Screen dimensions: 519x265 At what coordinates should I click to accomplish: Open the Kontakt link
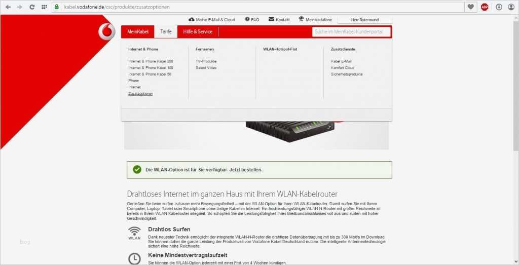(283, 20)
